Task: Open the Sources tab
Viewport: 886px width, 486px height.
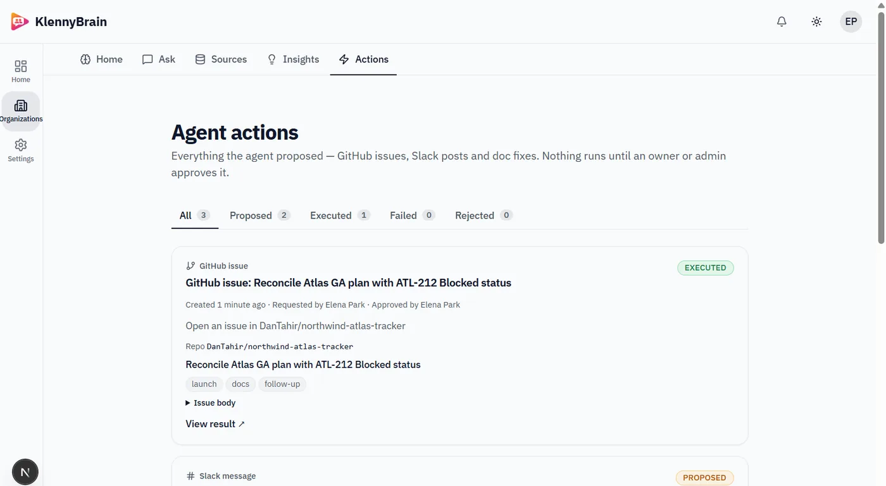Action: (x=221, y=59)
